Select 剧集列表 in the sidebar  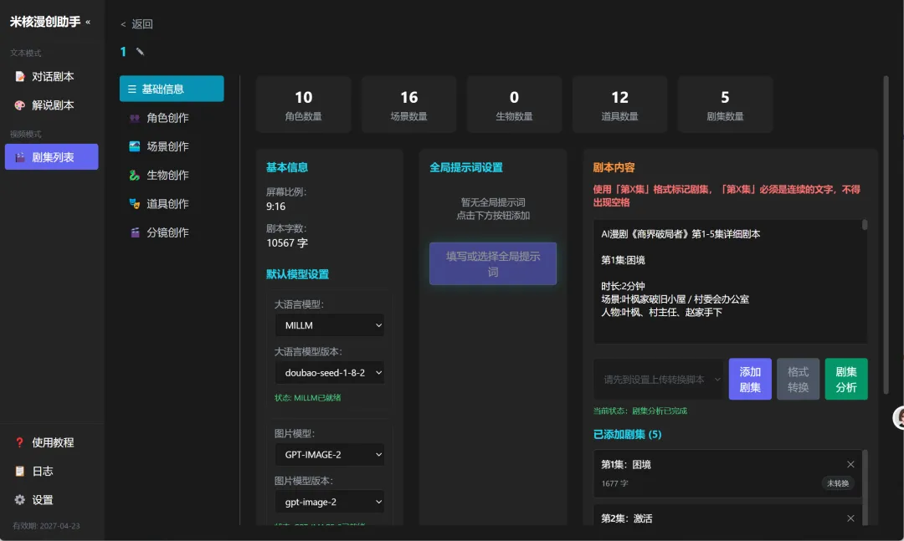51,156
